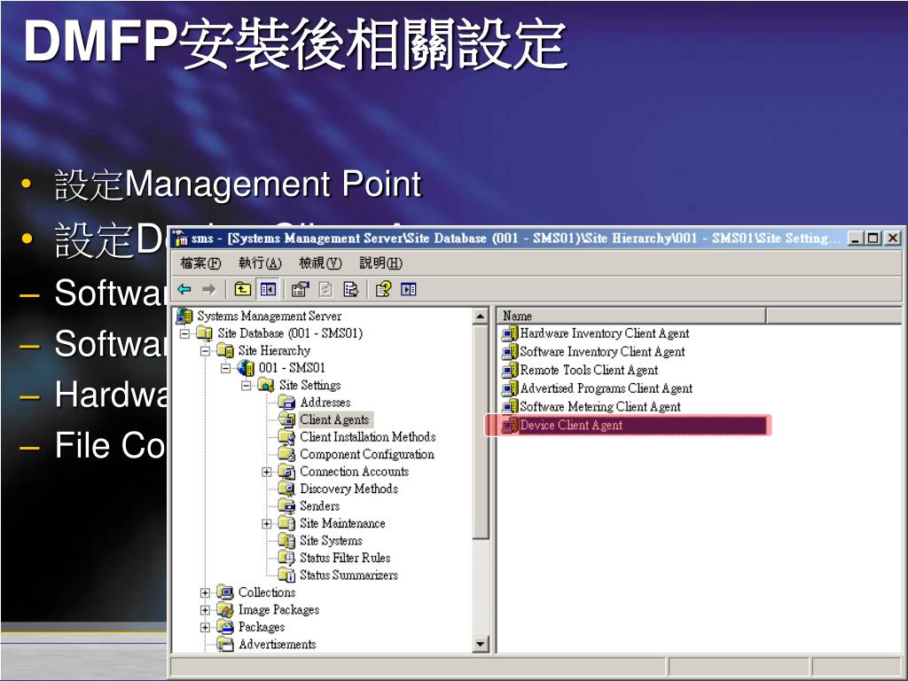
Task: Select Client Agents in the tree
Action: click(x=334, y=419)
